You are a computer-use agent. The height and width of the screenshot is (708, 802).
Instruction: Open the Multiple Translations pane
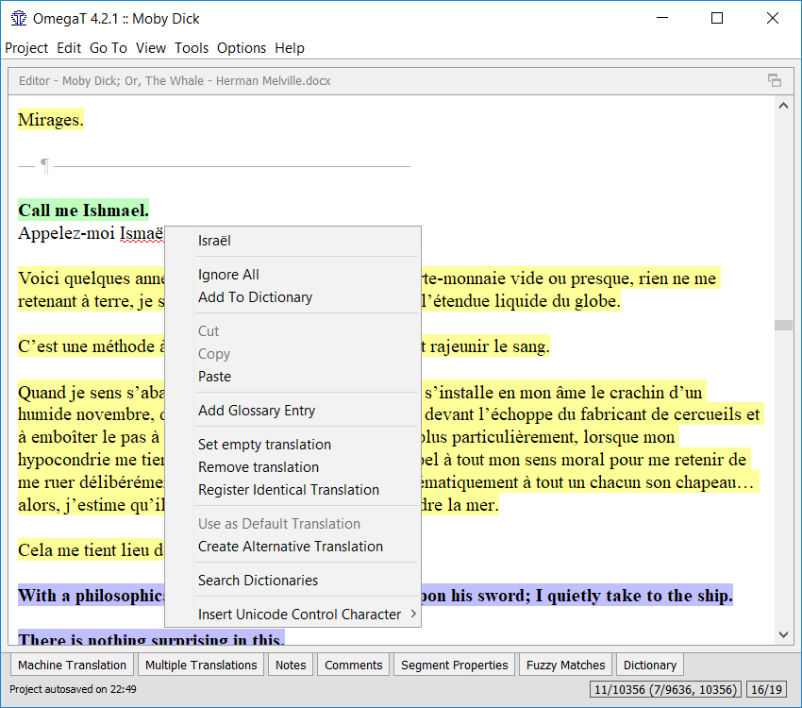pyautogui.click(x=201, y=665)
